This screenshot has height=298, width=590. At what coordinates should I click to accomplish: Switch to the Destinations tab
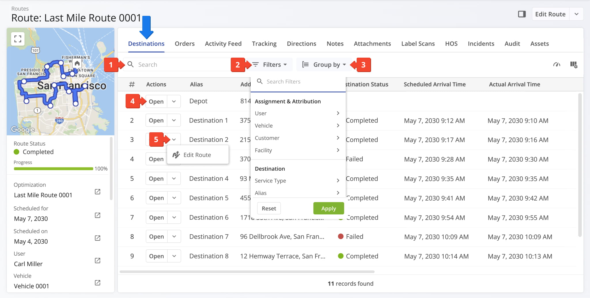tap(146, 44)
